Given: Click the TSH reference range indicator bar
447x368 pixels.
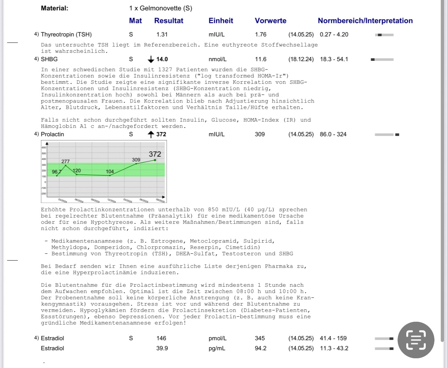Looking at the screenshot, I should [x=384, y=35].
